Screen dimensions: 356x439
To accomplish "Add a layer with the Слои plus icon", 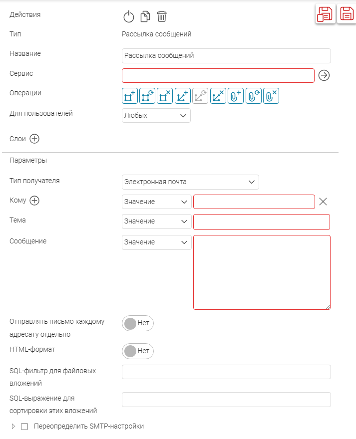I will (34, 139).
